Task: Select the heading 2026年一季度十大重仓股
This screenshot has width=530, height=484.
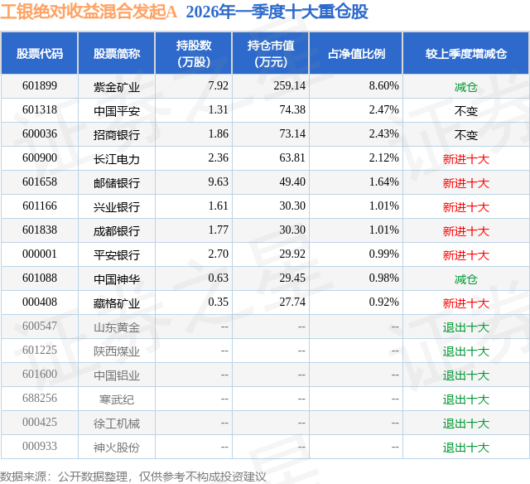Action: (x=277, y=12)
